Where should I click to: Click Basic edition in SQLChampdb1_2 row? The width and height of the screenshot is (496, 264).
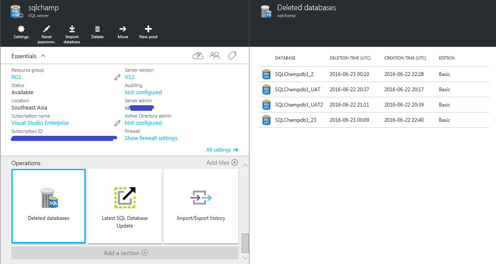tap(444, 74)
